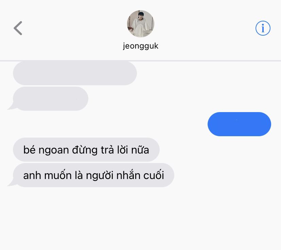Click the word "nữa" ending the message
The width and height of the screenshot is (281, 250).
(140, 150)
